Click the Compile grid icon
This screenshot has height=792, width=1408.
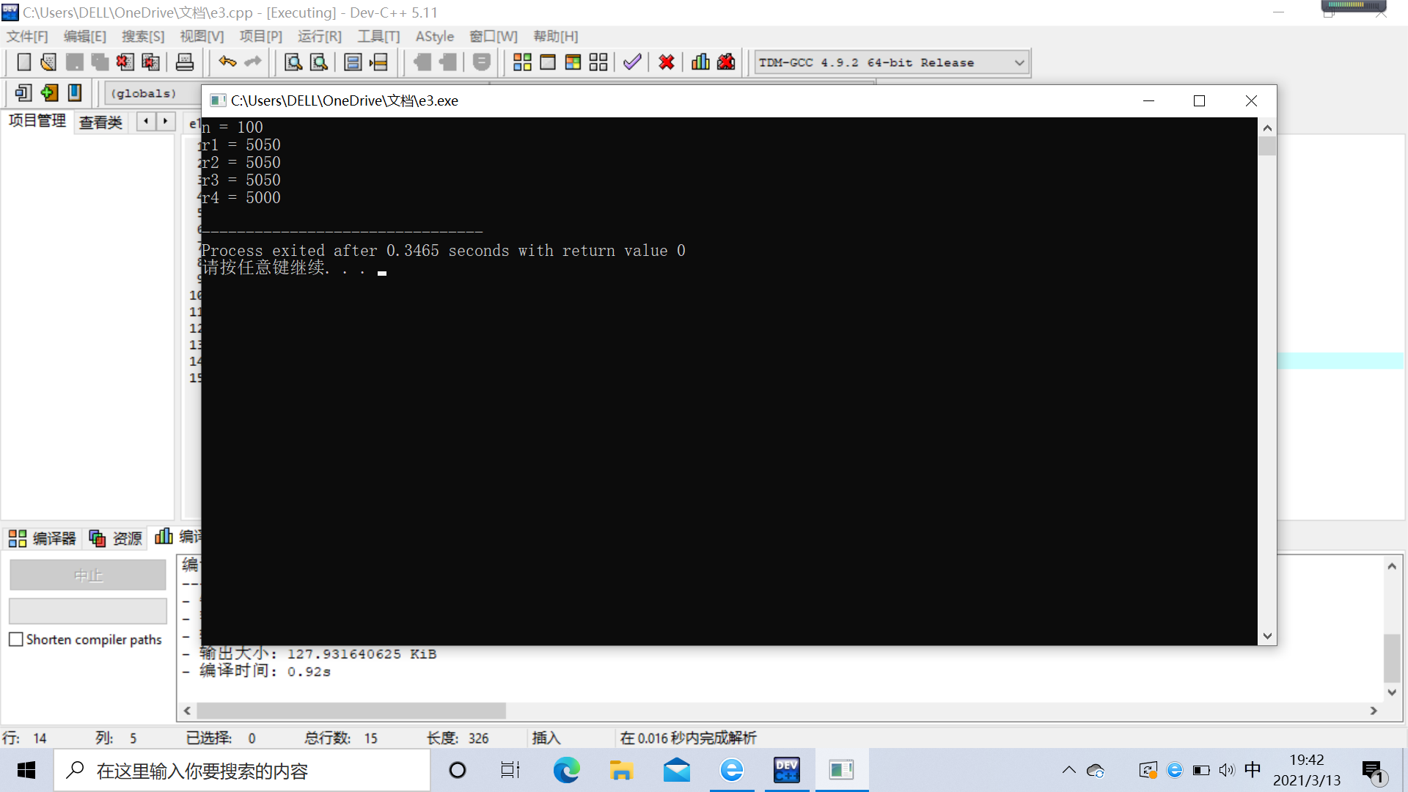522,62
